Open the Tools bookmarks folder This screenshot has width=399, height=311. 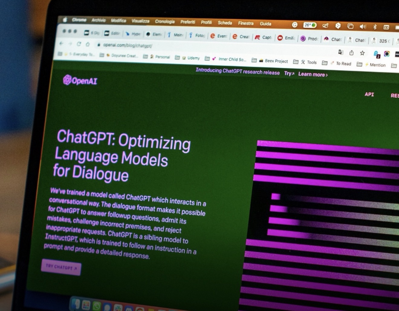(305, 62)
